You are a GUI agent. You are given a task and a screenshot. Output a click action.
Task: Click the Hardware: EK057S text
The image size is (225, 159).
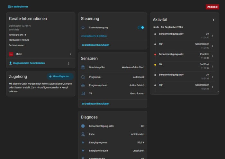point(19,40)
